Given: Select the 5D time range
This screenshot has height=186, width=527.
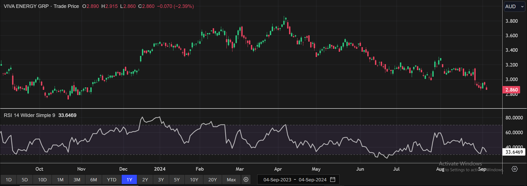Looking at the screenshot, I should (25, 180).
